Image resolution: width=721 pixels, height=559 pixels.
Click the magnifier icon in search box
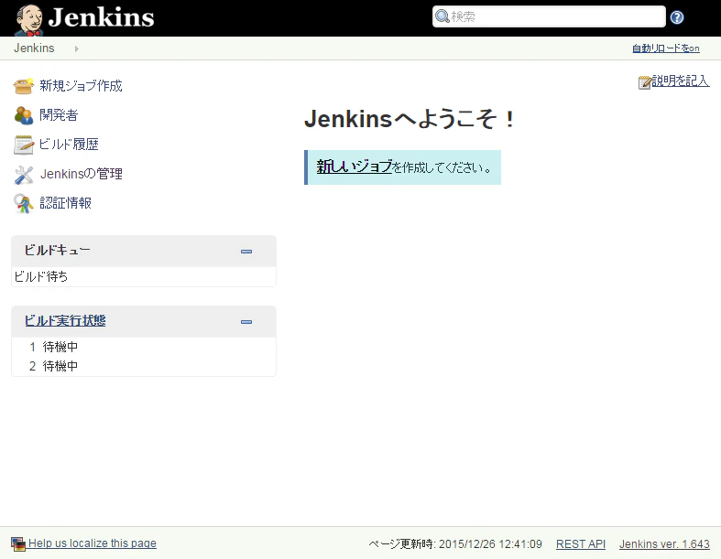pos(442,16)
